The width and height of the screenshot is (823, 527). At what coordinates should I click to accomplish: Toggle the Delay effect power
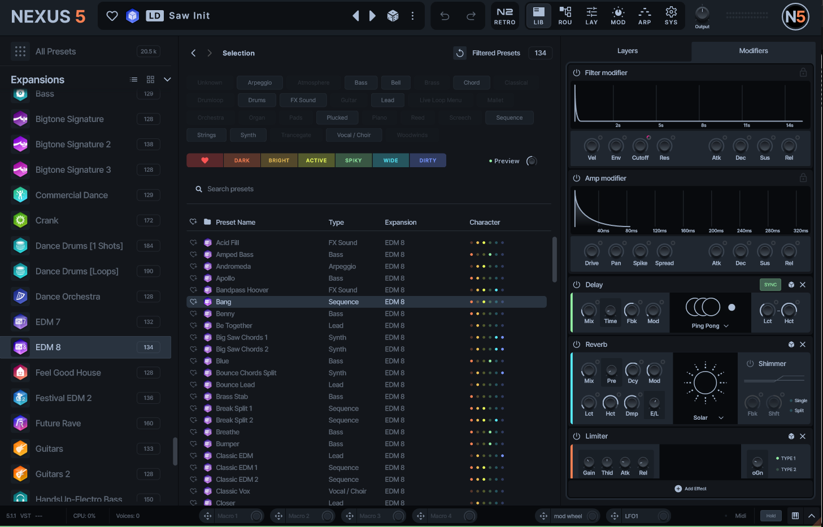tap(577, 285)
